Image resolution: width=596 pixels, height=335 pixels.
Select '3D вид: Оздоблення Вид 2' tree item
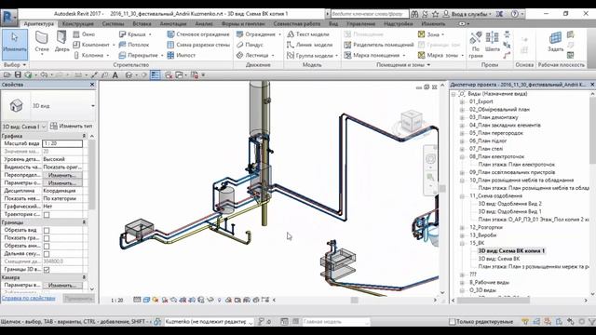[509, 204]
